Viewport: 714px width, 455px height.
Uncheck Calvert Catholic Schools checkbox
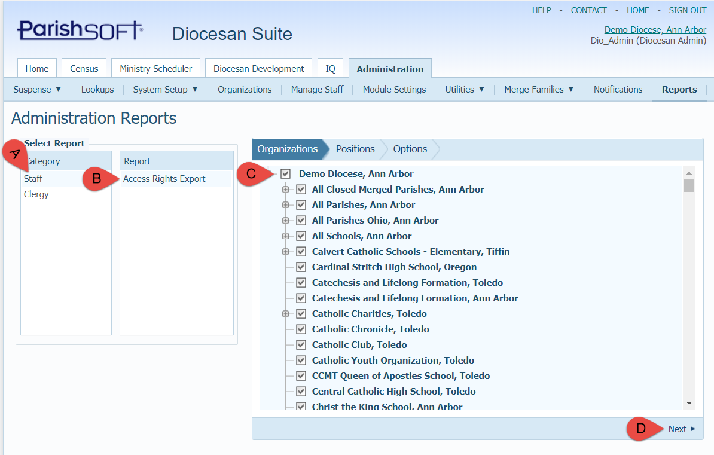pyautogui.click(x=301, y=251)
